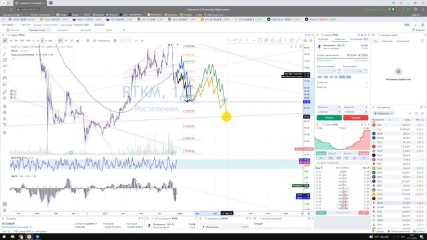Open the Индикаторы indicators menu
The width and height of the screenshot is (427, 240).
point(101,41)
